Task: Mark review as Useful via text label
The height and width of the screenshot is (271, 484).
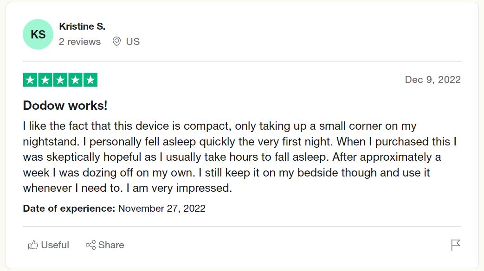Action: 55,245
